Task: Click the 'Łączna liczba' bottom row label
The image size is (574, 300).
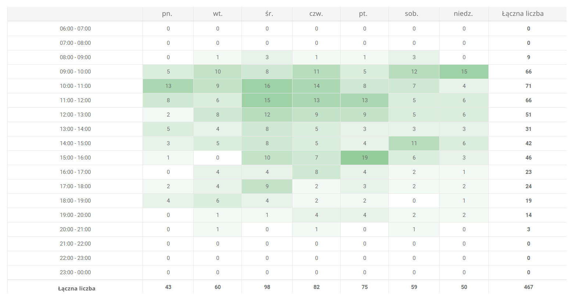Action: tap(76, 289)
